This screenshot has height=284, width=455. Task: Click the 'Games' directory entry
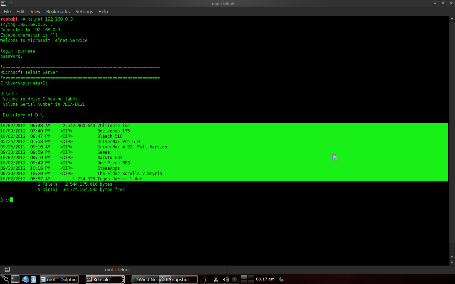103,152
